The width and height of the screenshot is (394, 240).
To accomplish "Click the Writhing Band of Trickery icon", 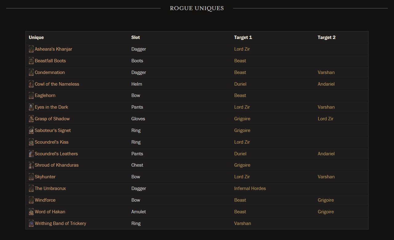I will [x=31, y=223].
